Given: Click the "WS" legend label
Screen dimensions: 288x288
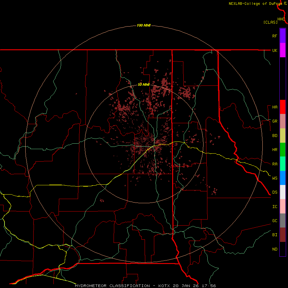Looking at the screenshot, I should (275, 178).
